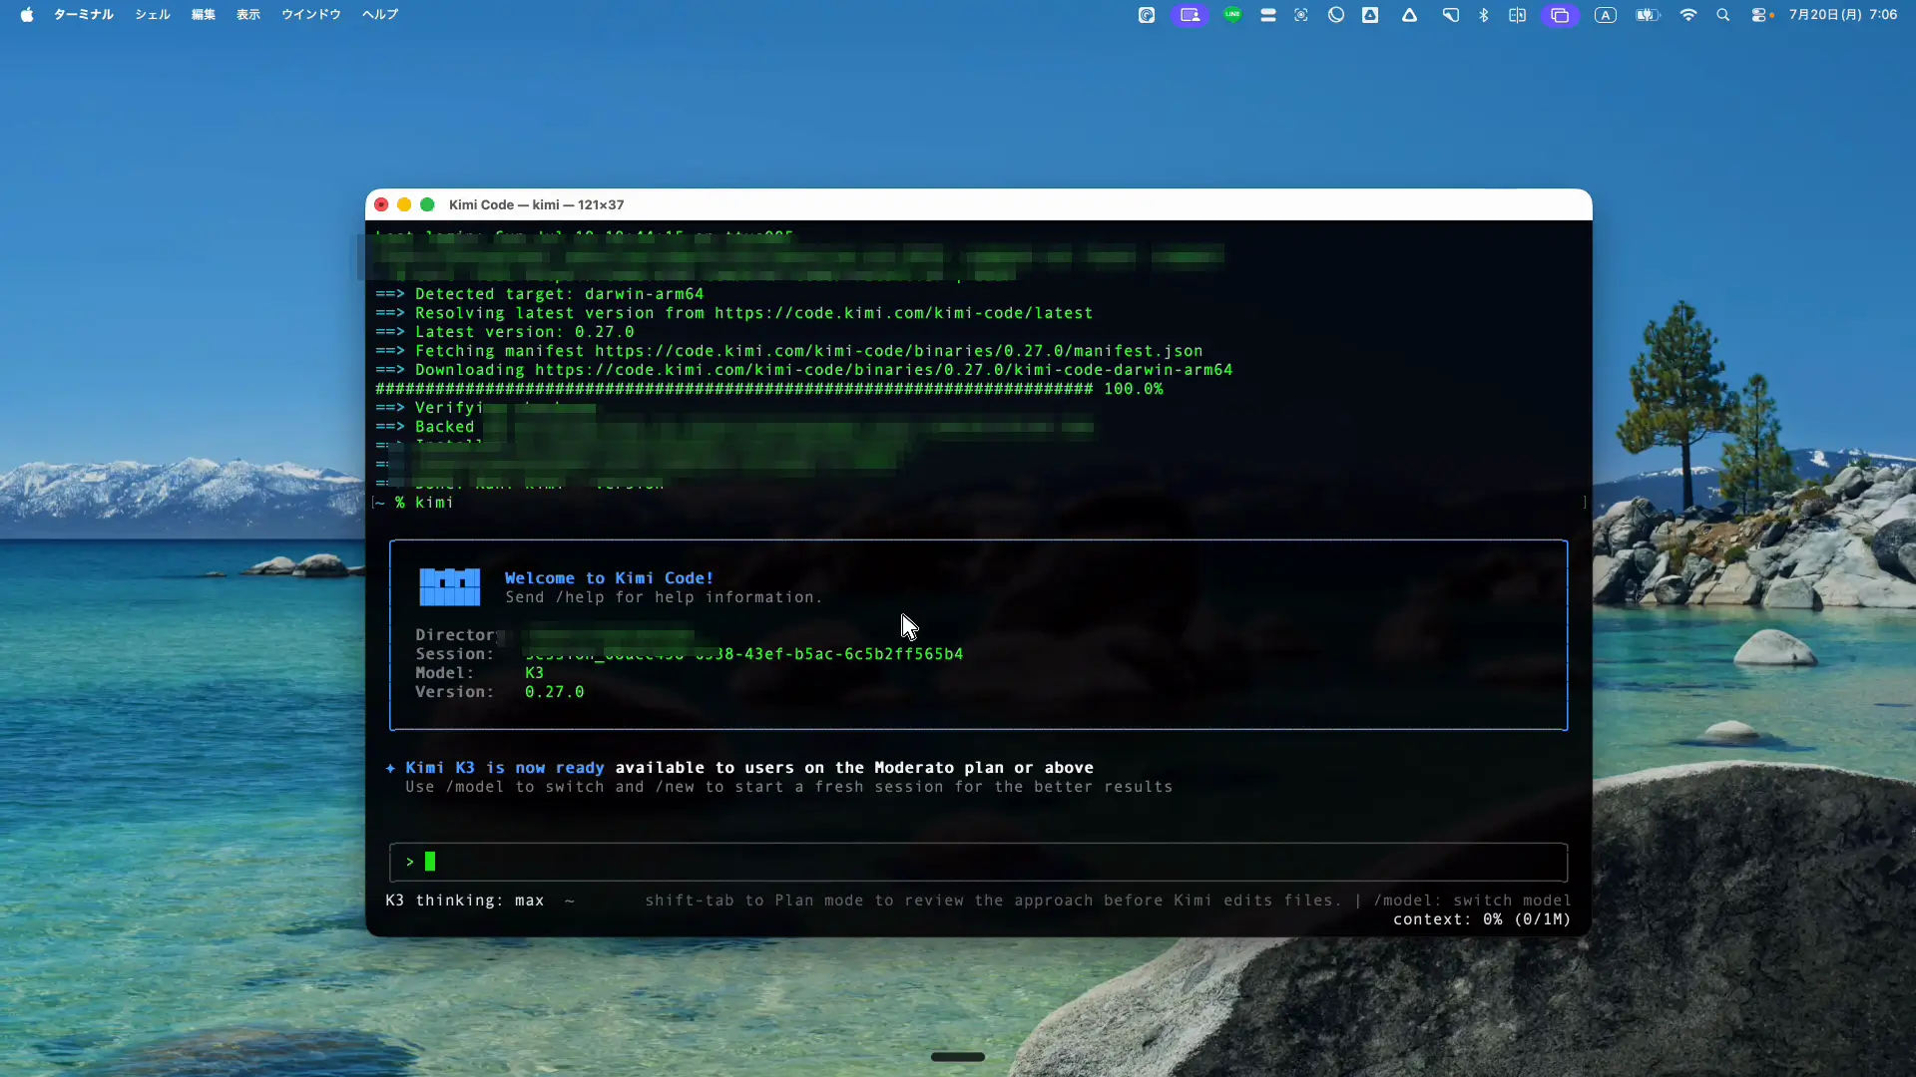Open Bluetooth status menu
The width and height of the screenshot is (1916, 1077).
pyautogui.click(x=1484, y=15)
